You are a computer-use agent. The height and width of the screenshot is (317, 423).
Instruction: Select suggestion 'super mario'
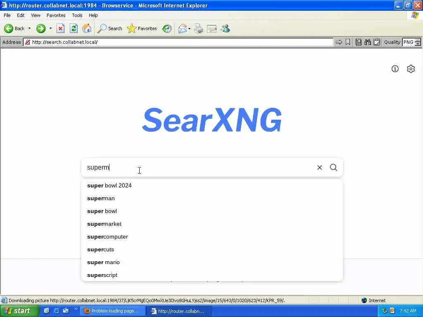click(x=212, y=262)
